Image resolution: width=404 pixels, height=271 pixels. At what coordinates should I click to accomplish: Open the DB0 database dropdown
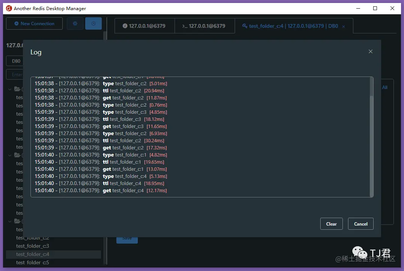tap(15, 61)
